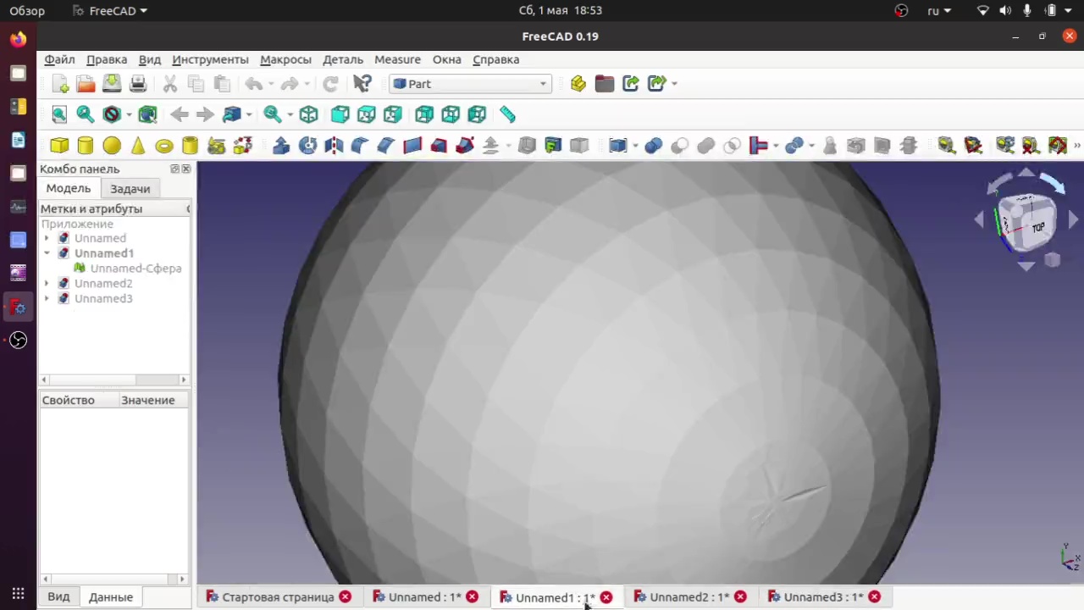
Task: Click the Fillet tool icon
Action: point(360,146)
